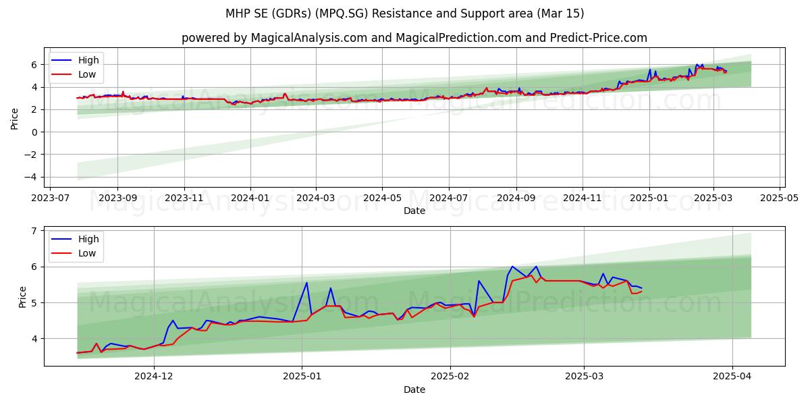Click the 'Price' y-axis label of top chart
Screen dimensions: 810x405
[x=15, y=117]
